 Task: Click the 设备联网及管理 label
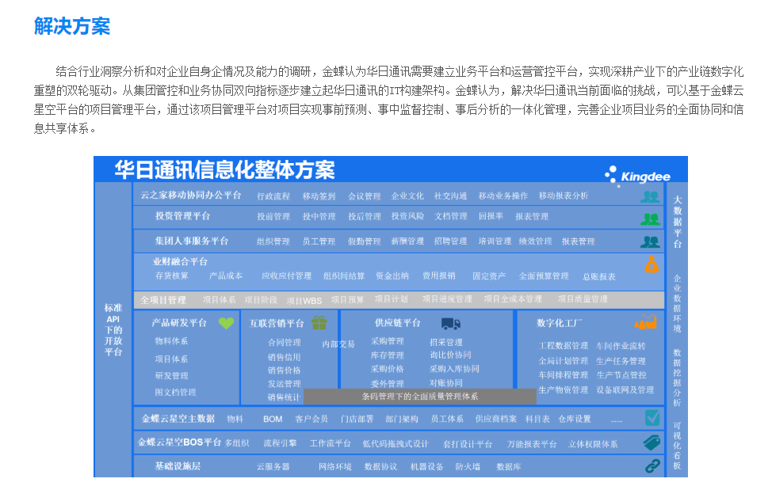[625, 389]
